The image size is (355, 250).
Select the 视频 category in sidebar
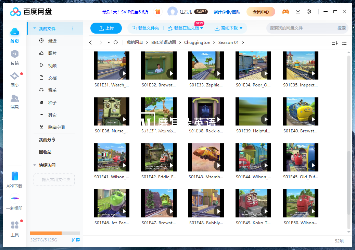click(x=52, y=65)
